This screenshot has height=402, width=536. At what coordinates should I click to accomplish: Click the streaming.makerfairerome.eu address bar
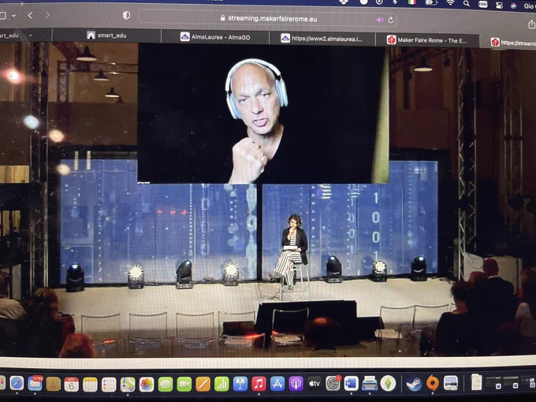pyautogui.click(x=267, y=19)
